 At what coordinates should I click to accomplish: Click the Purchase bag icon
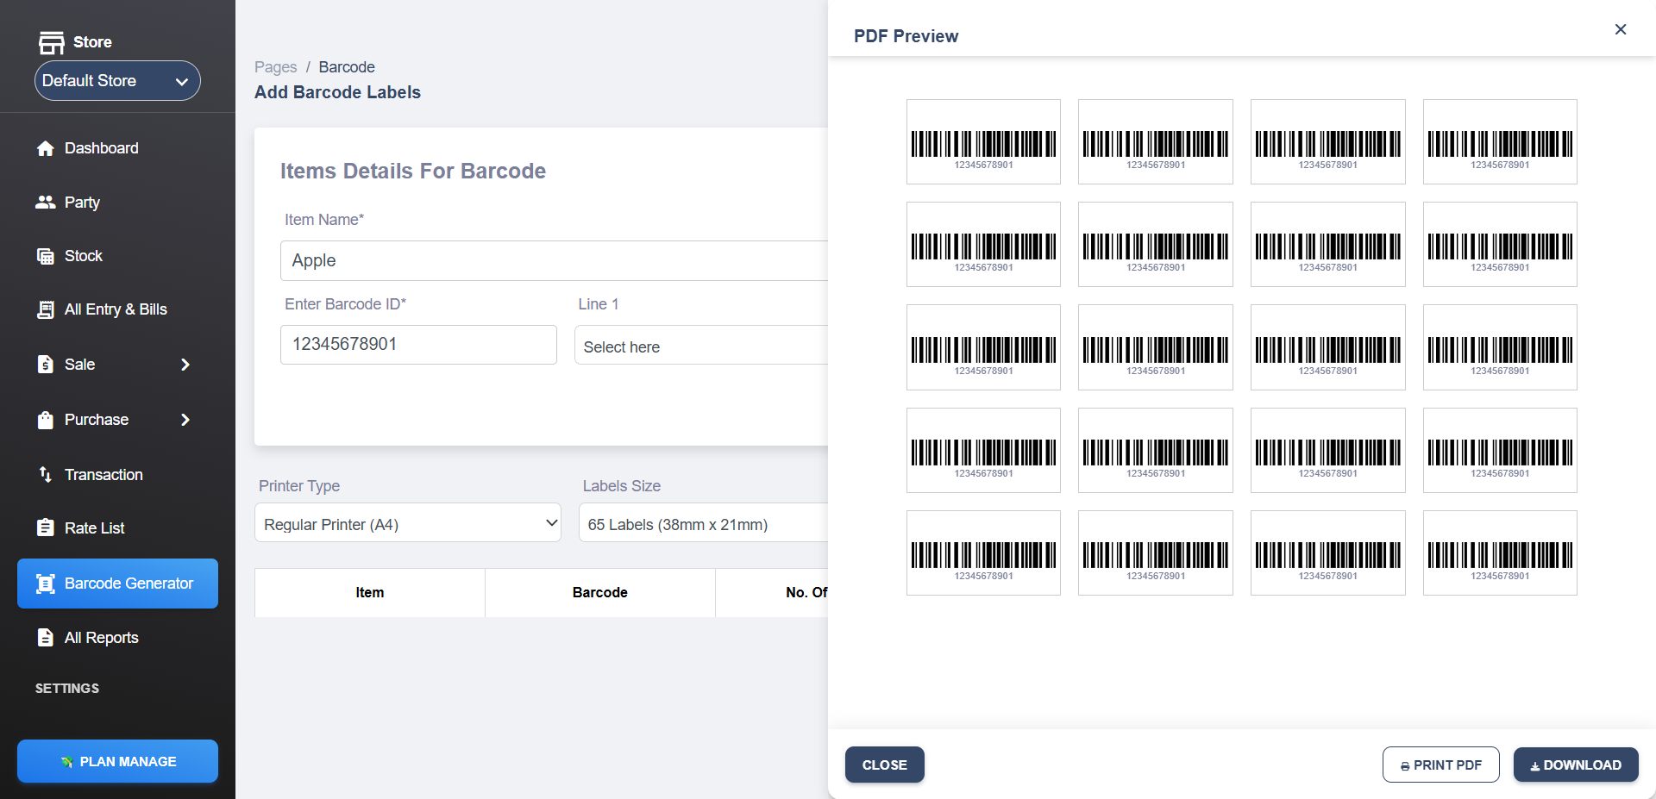point(46,420)
